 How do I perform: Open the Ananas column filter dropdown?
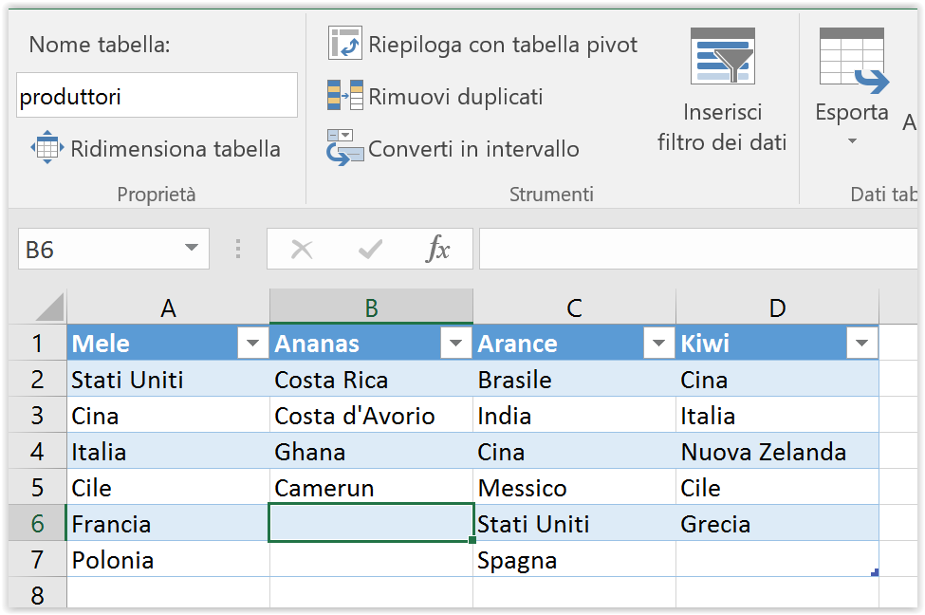pos(456,343)
